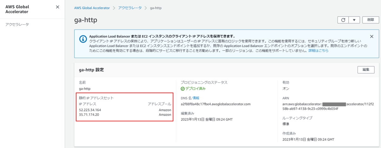Click the AWS Global Accelerator sidebar title

point(17,9)
